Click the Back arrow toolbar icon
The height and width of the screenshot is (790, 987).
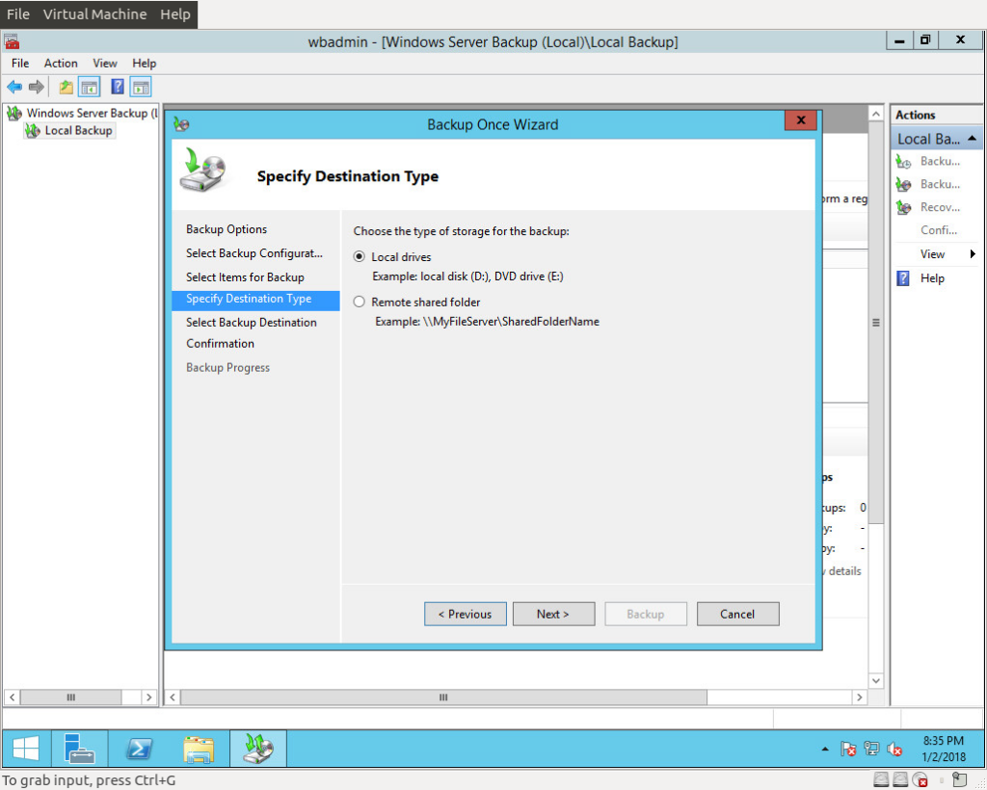[x=14, y=87]
